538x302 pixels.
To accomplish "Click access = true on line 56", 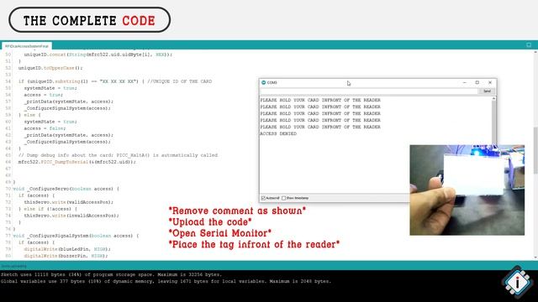I will pos(43,95).
